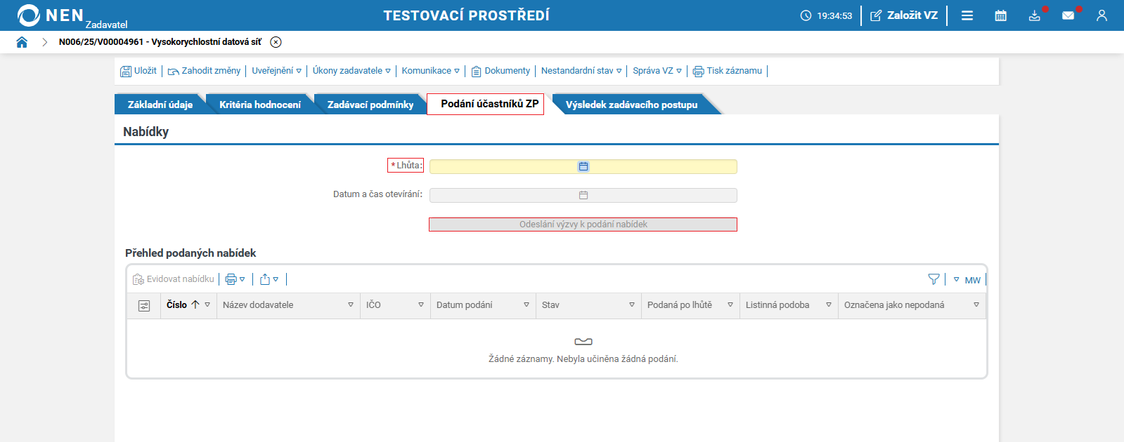Click the table filter funnel icon
Screen dimensions: 1124x442
pyautogui.click(x=934, y=279)
